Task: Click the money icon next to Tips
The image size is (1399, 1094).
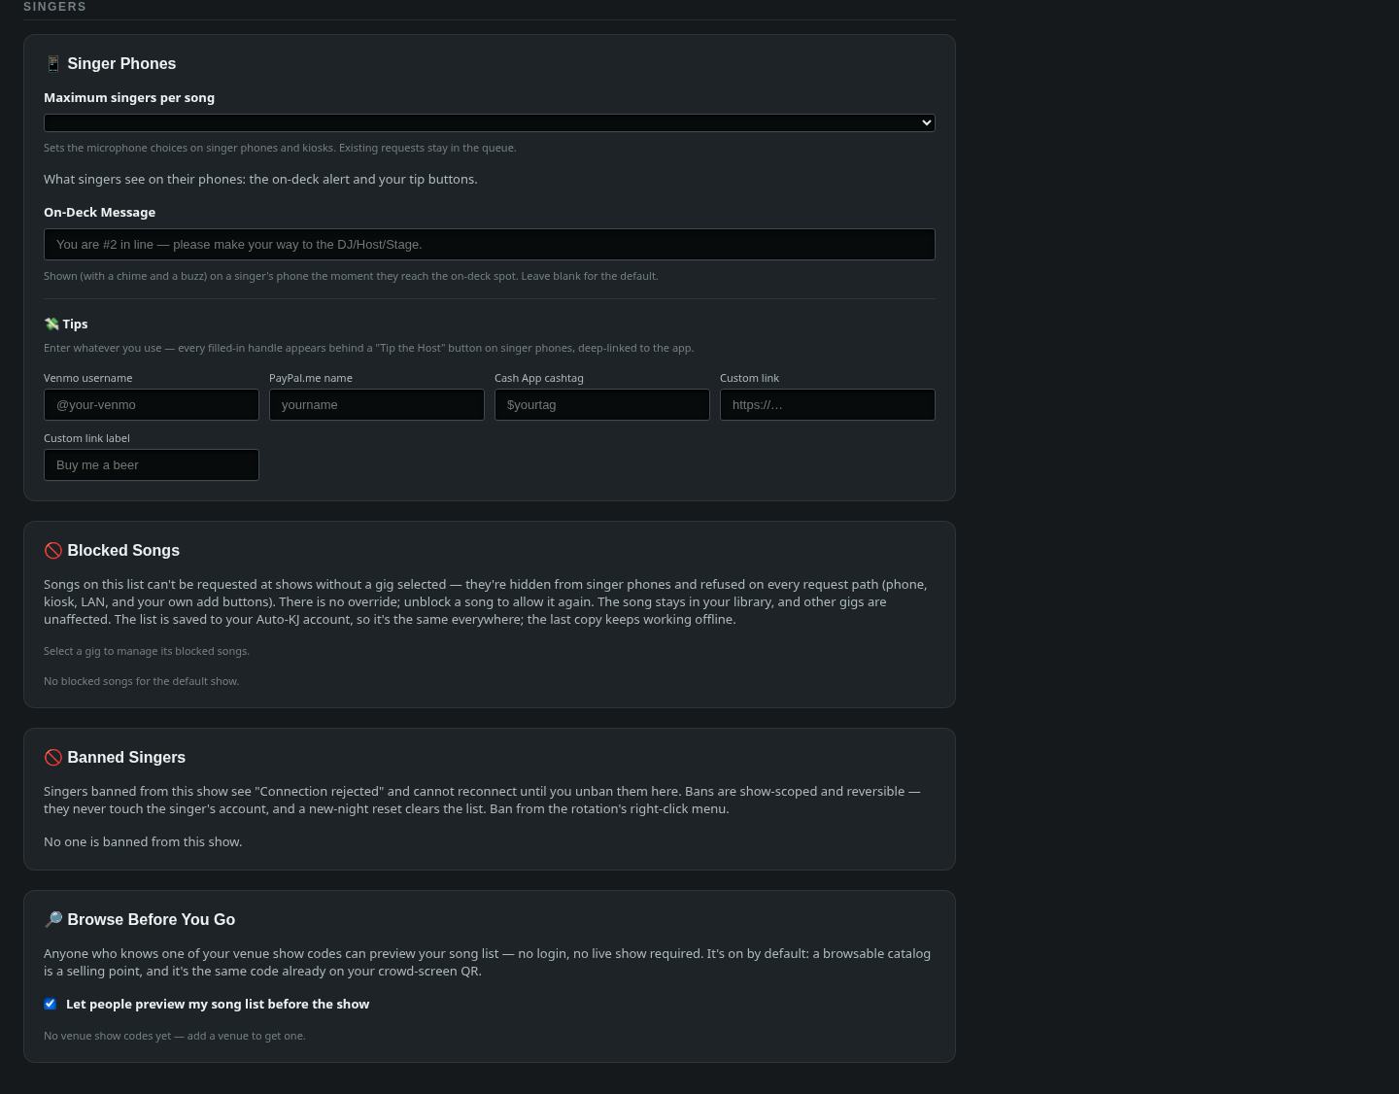Action: 51,325
